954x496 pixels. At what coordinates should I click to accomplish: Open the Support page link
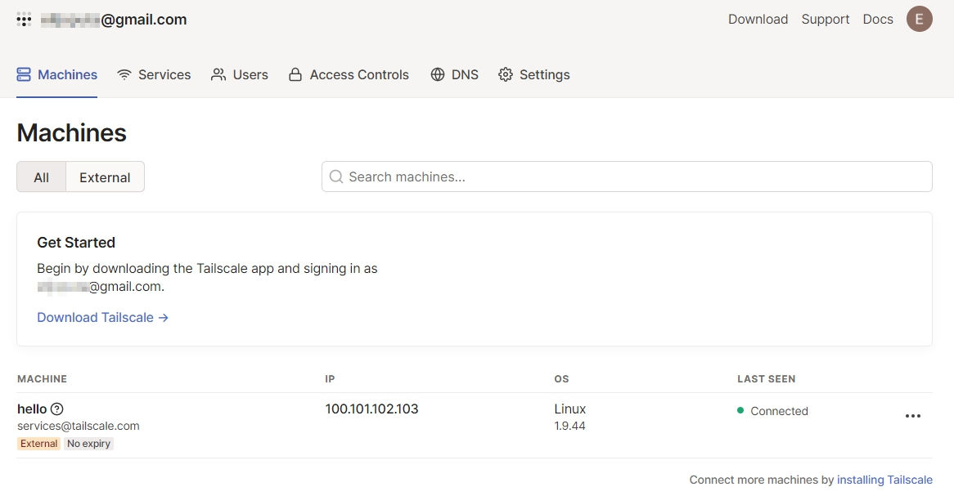pos(825,20)
